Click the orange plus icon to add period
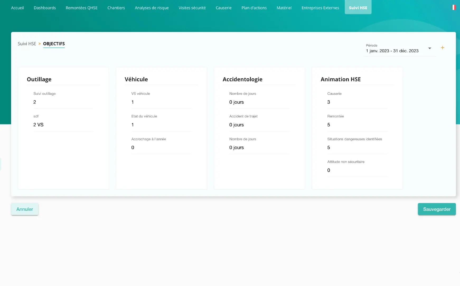Image resolution: width=460 pixels, height=286 pixels. pyautogui.click(x=443, y=48)
